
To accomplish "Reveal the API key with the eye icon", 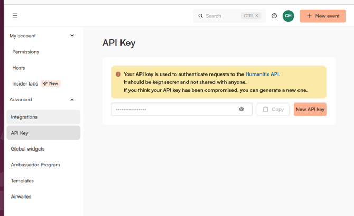I will pos(241,109).
